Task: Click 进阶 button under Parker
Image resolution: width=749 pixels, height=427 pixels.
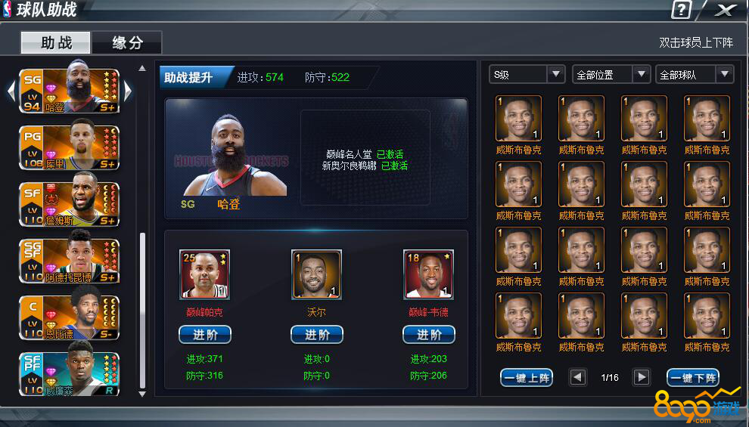Action: click(205, 335)
